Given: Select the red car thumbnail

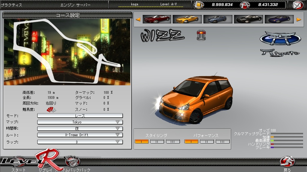Looking at the screenshot, I should [x=157, y=19].
